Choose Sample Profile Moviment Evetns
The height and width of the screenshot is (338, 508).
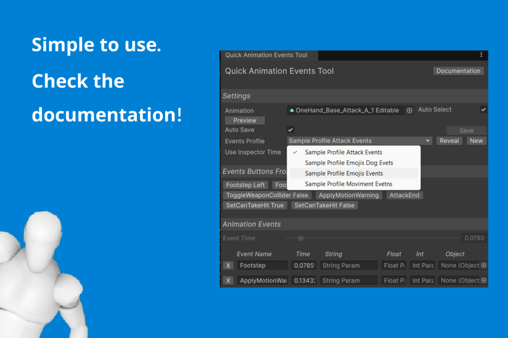click(354, 184)
